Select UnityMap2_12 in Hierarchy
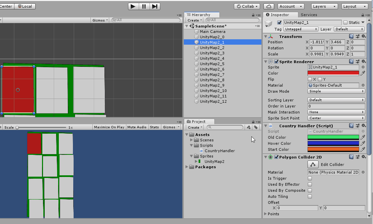373x224 pixels. tap(213, 101)
